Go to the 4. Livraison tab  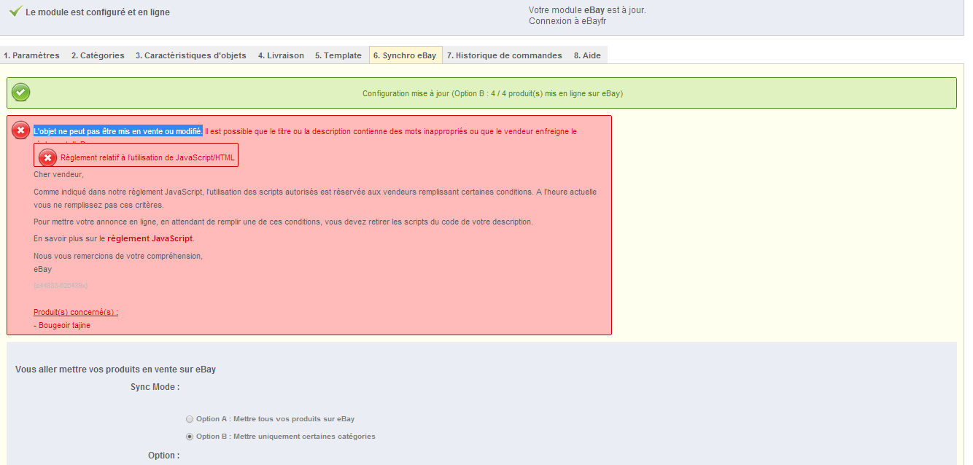pyautogui.click(x=281, y=55)
